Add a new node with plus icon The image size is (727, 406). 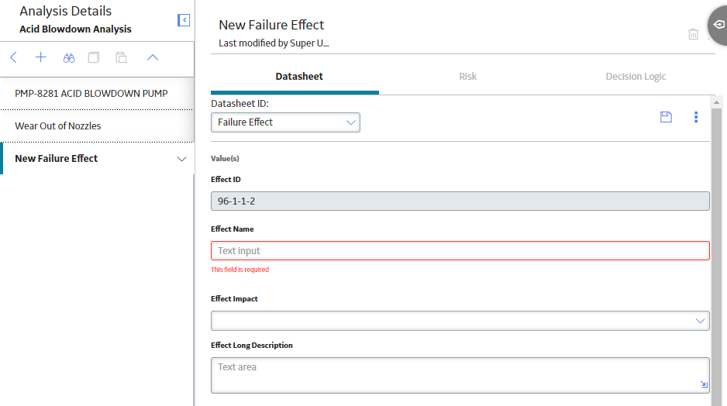(41, 57)
